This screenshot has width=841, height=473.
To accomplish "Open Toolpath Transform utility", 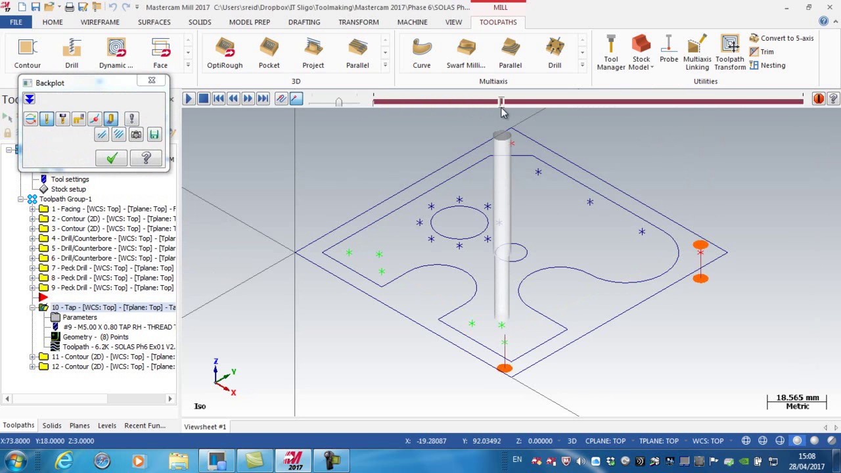I will 730,53.
